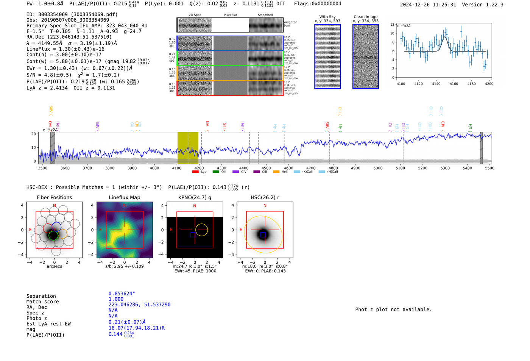Select the red-bordered 2D spectrum row
Image resolution: width=530 pixels, height=361 pixels.
(x=230, y=88)
